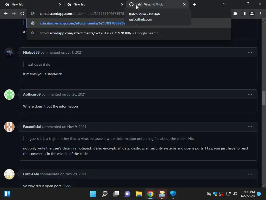Close the first New Tab
Viewport: 266px width, 200px height.
pos(60,4)
